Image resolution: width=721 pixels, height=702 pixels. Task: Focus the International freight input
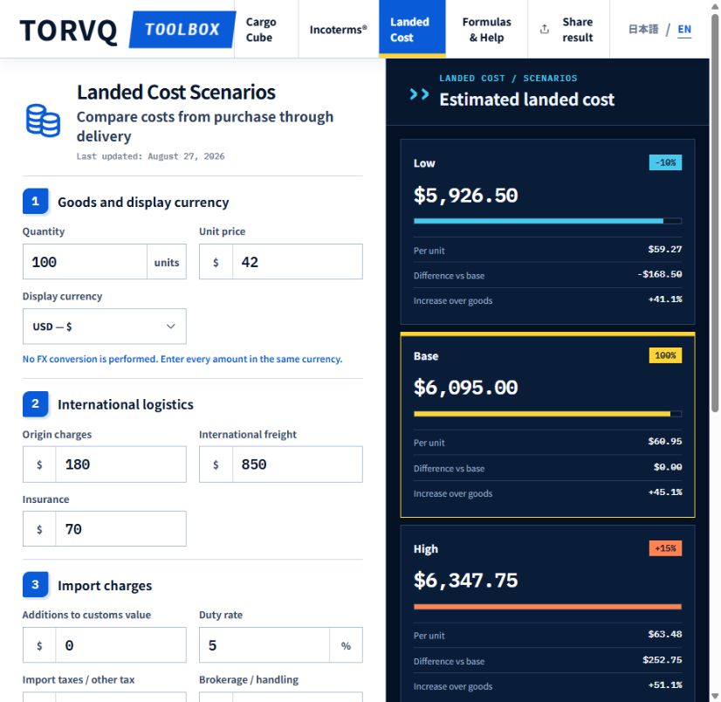coord(297,465)
